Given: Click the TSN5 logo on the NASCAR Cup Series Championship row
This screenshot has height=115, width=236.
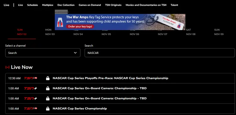Looking at the screenshot, I should point(31,108).
